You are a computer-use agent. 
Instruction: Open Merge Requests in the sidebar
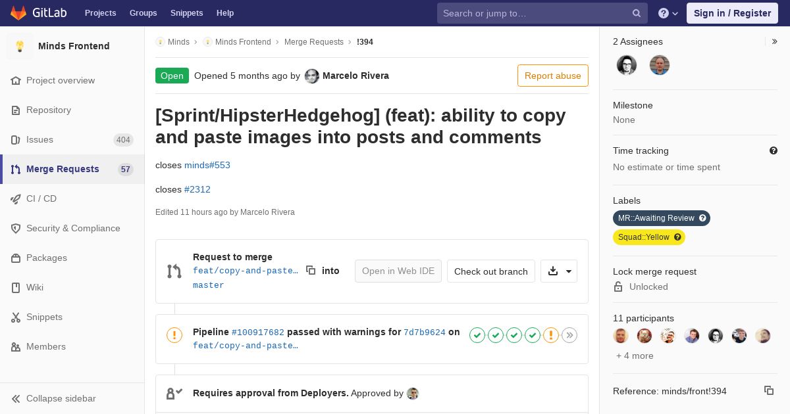(72, 169)
